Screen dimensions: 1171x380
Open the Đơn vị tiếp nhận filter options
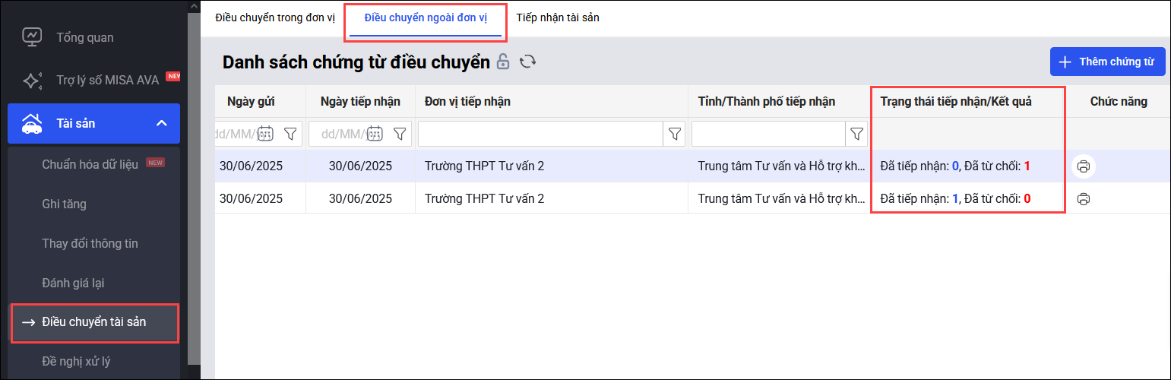click(x=674, y=134)
